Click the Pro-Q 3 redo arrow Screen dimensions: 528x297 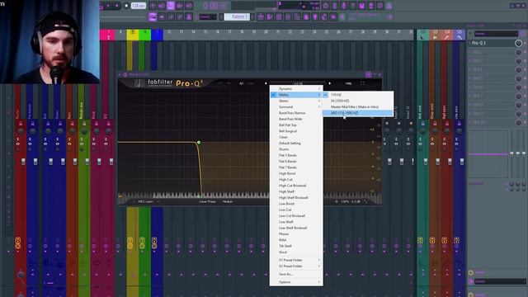[228, 83]
